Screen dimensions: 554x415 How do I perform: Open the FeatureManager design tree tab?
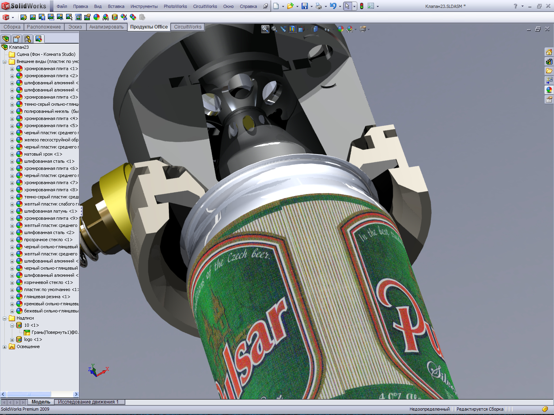(x=6, y=39)
